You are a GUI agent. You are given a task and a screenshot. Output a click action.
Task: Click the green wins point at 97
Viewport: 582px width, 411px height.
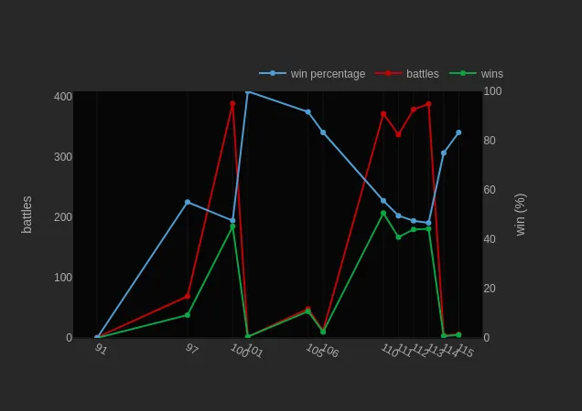pos(188,315)
